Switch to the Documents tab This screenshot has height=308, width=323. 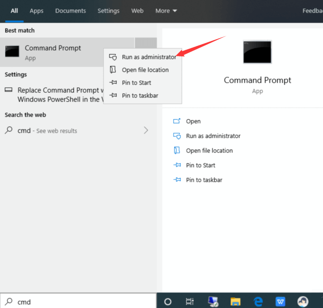click(x=70, y=11)
